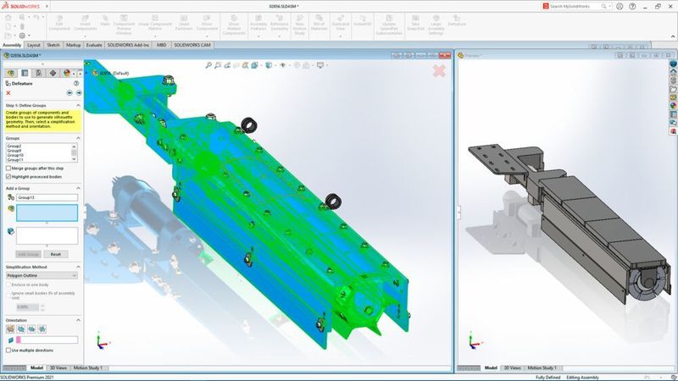This screenshot has height=381, width=678.
Task: Open the view settings monitor icon
Action: click(320, 65)
